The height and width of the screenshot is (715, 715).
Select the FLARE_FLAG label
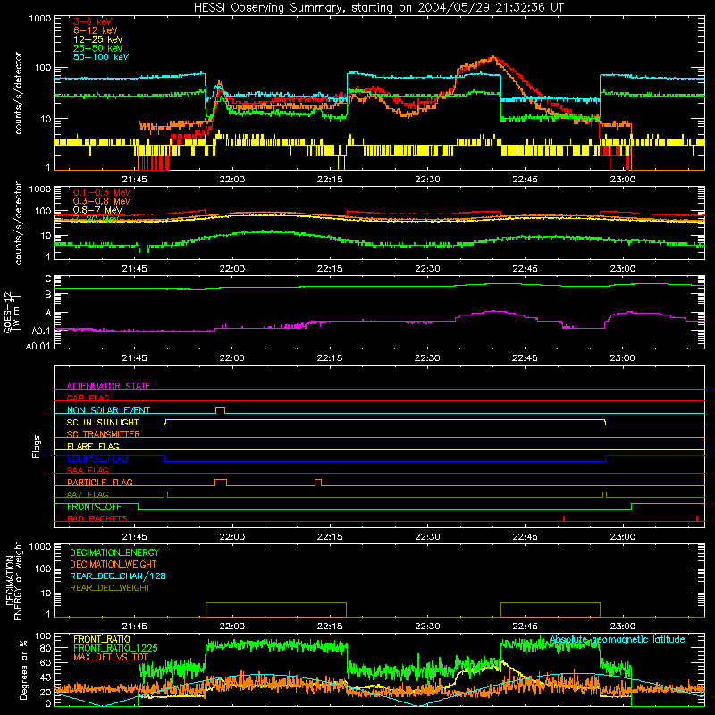(x=93, y=446)
